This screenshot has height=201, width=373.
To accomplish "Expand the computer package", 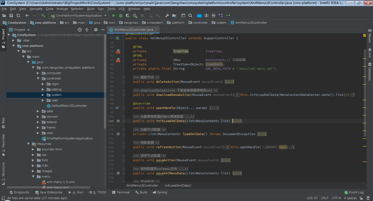I will point(38,73).
